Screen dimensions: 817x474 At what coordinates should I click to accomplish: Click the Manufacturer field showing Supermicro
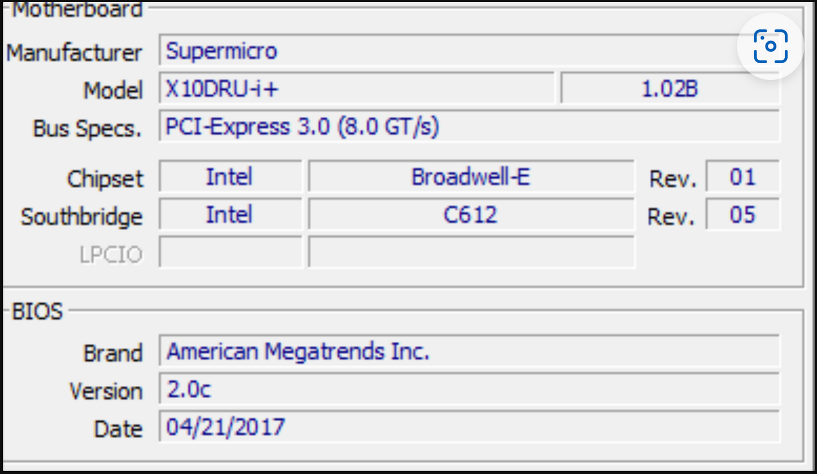click(447, 51)
